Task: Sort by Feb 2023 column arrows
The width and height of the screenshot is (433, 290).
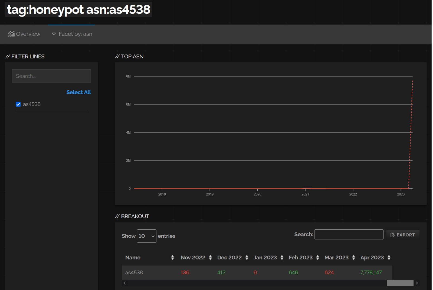Action: [x=317, y=258]
